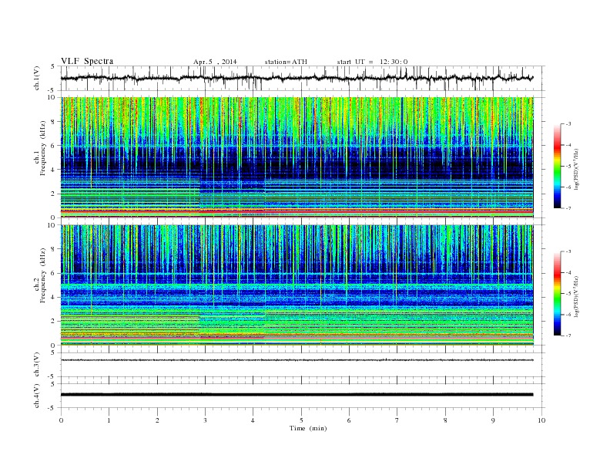Click the thick ch.4 voltage trace

click(x=297, y=395)
